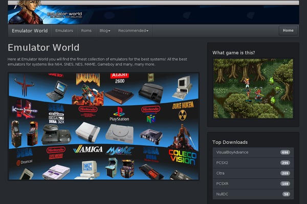
Task: Click the ColecoVision rainbow logo
Action: pyautogui.click(x=183, y=157)
